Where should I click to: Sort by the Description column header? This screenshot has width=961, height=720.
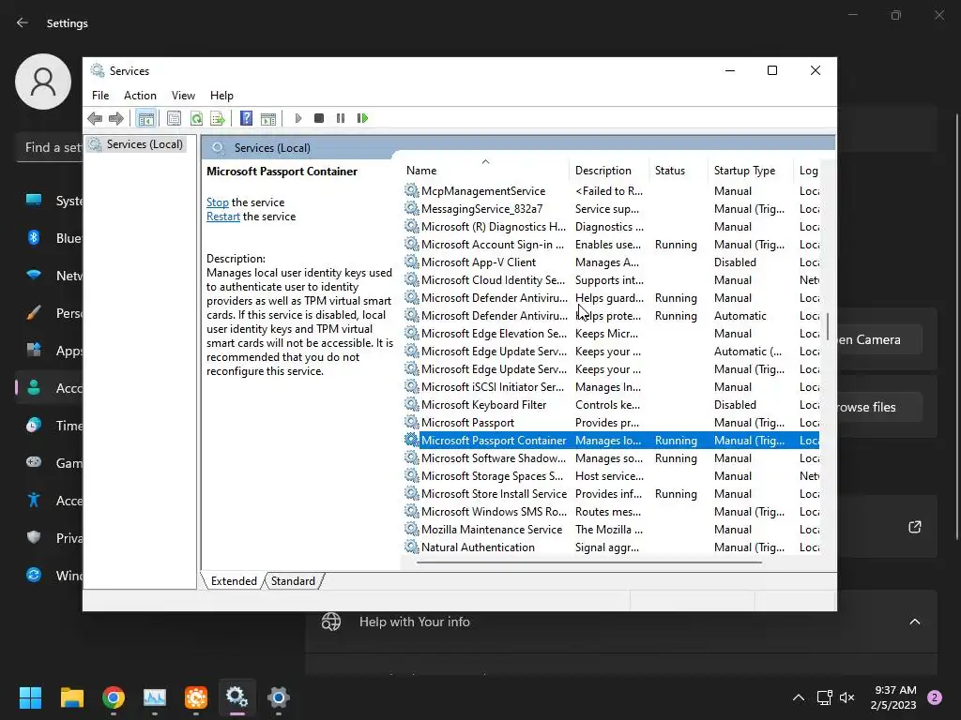[x=608, y=171]
